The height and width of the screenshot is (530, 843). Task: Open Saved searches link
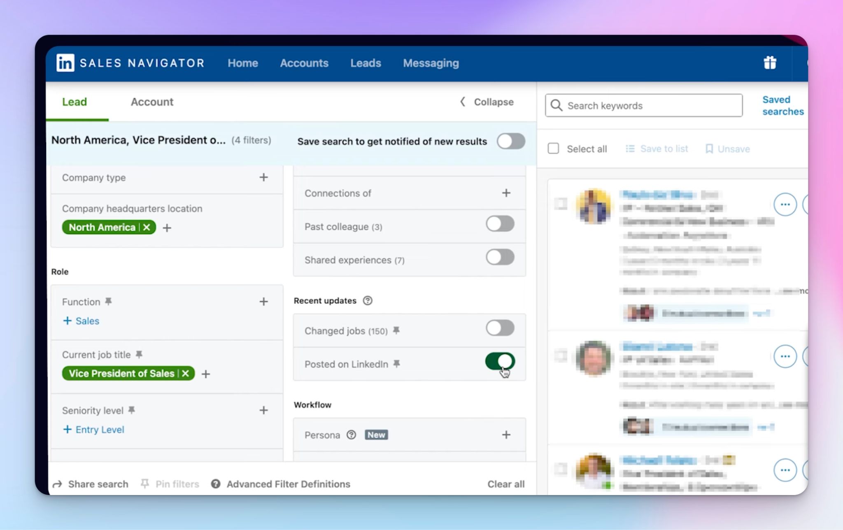tap(783, 105)
